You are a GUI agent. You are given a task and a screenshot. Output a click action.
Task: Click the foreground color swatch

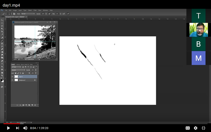click(1, 80)
